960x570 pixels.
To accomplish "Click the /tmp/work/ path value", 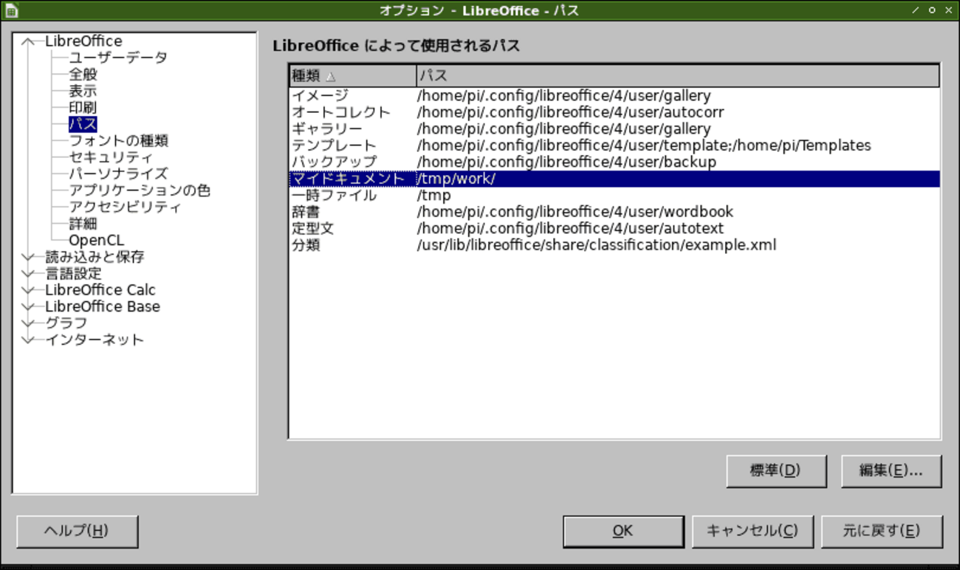I will 456,179.
